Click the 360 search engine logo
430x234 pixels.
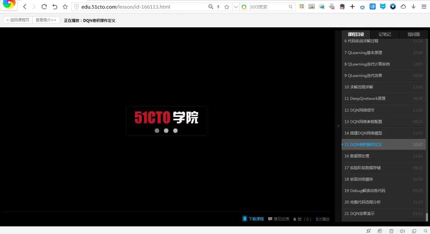[x=244, y=7]
